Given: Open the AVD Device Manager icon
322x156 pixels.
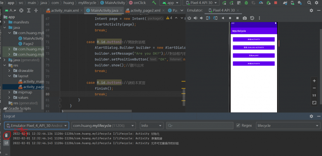Looking at the screenshot, I should [x=292, y=3].
